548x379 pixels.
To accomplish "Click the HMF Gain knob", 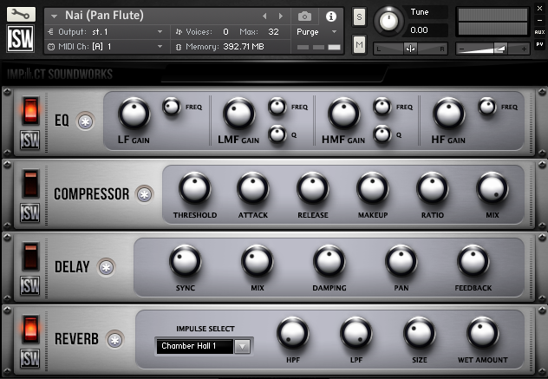I will (344, 114).
